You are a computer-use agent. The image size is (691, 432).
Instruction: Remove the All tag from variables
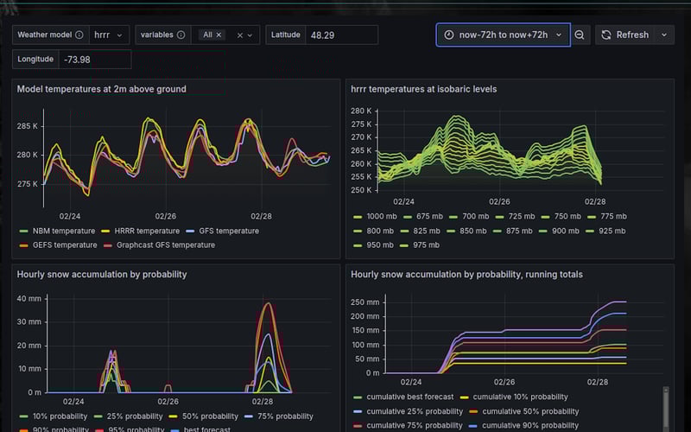point(219,35)
